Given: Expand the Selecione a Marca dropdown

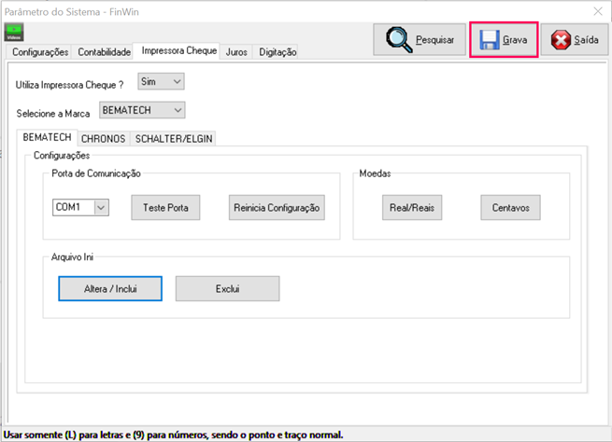Looking at the screenshot, I should [143, 110].
